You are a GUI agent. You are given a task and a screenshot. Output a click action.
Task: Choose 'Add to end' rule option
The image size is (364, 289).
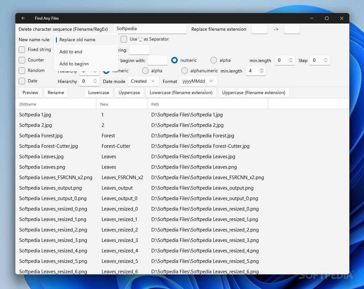pyautogui.click(x=86, y=52)
